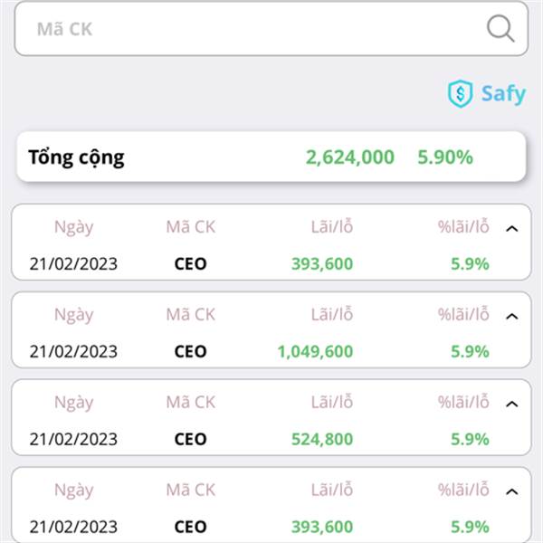The height and width of the screenshot is (543, 543).
Task: Open the CEO row with 524,800 profit
Action: pyautogui.click(x=271, y=417)
